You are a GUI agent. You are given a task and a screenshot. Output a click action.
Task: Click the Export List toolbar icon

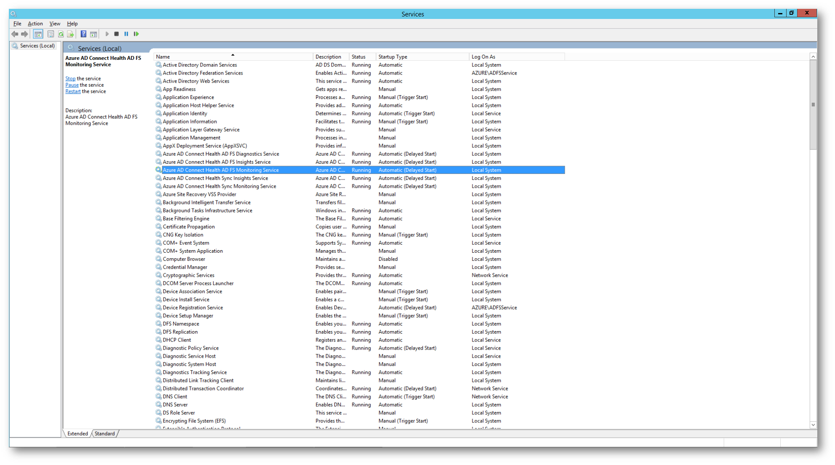pyautogui.click(x=70, y=34)
